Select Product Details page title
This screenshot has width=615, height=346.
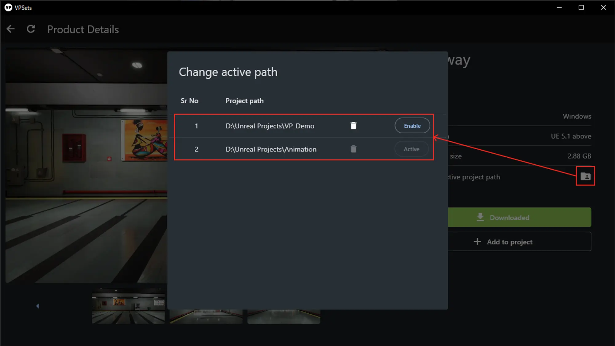tap(83, 29)
